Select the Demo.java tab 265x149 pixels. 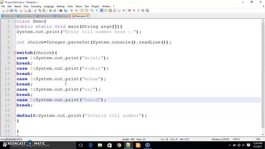[80, 16]
